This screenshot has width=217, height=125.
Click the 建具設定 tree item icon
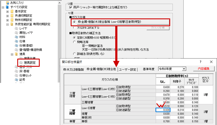pyautogui.click(x=21, y=63)
